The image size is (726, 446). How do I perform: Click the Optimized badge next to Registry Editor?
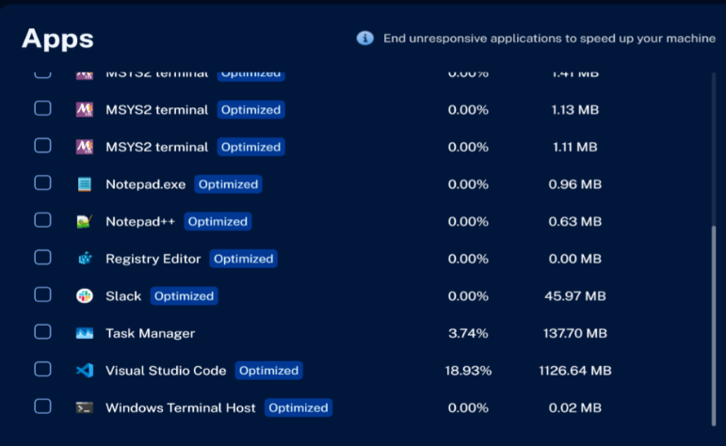click(x=244, y=259)
